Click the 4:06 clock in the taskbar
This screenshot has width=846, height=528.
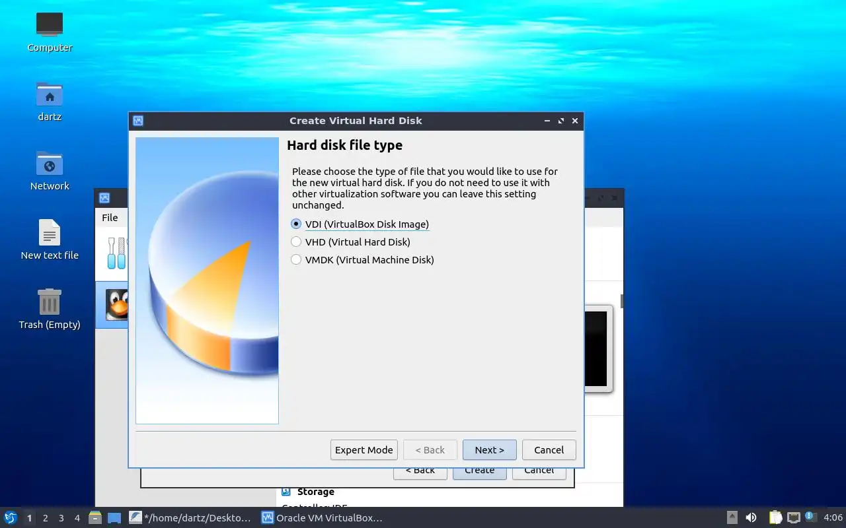833,518
